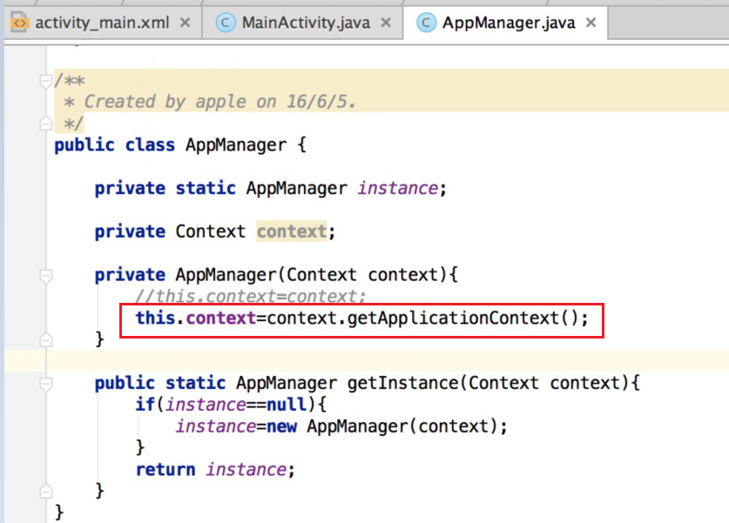Click the commented line '//this.context=context;'
729x523 pixels.
251,297
